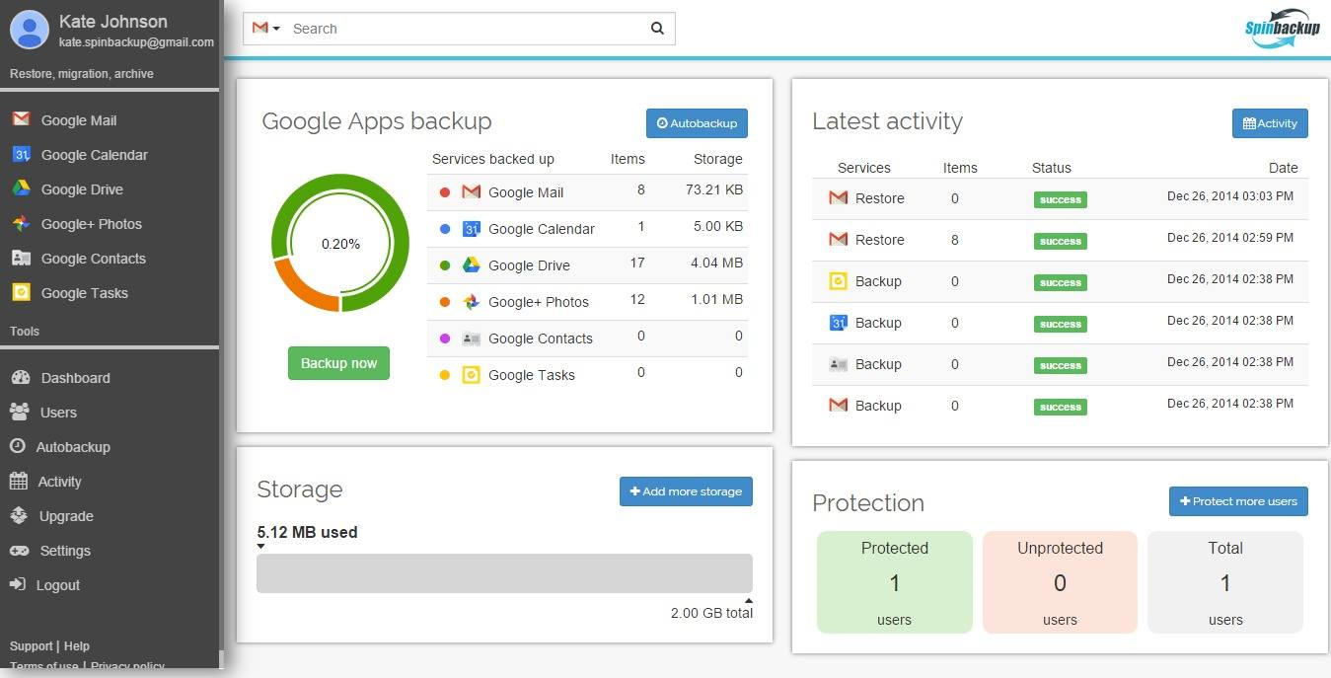Open the Help link

(x=77, y=646)
